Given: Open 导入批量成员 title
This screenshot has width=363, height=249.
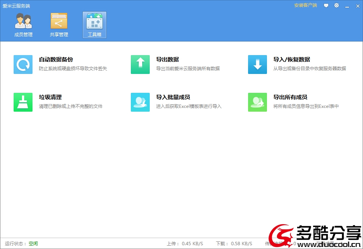Looking at the screenshot, I should (x=173, y=97).
